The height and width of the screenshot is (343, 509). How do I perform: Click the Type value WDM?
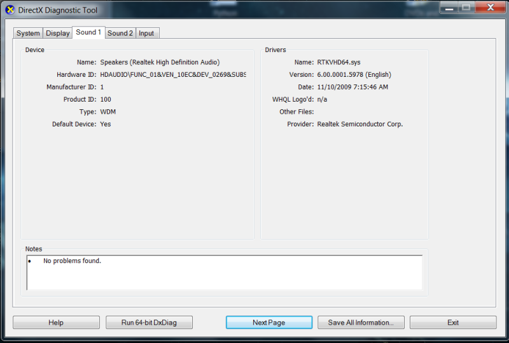point(108,112)
